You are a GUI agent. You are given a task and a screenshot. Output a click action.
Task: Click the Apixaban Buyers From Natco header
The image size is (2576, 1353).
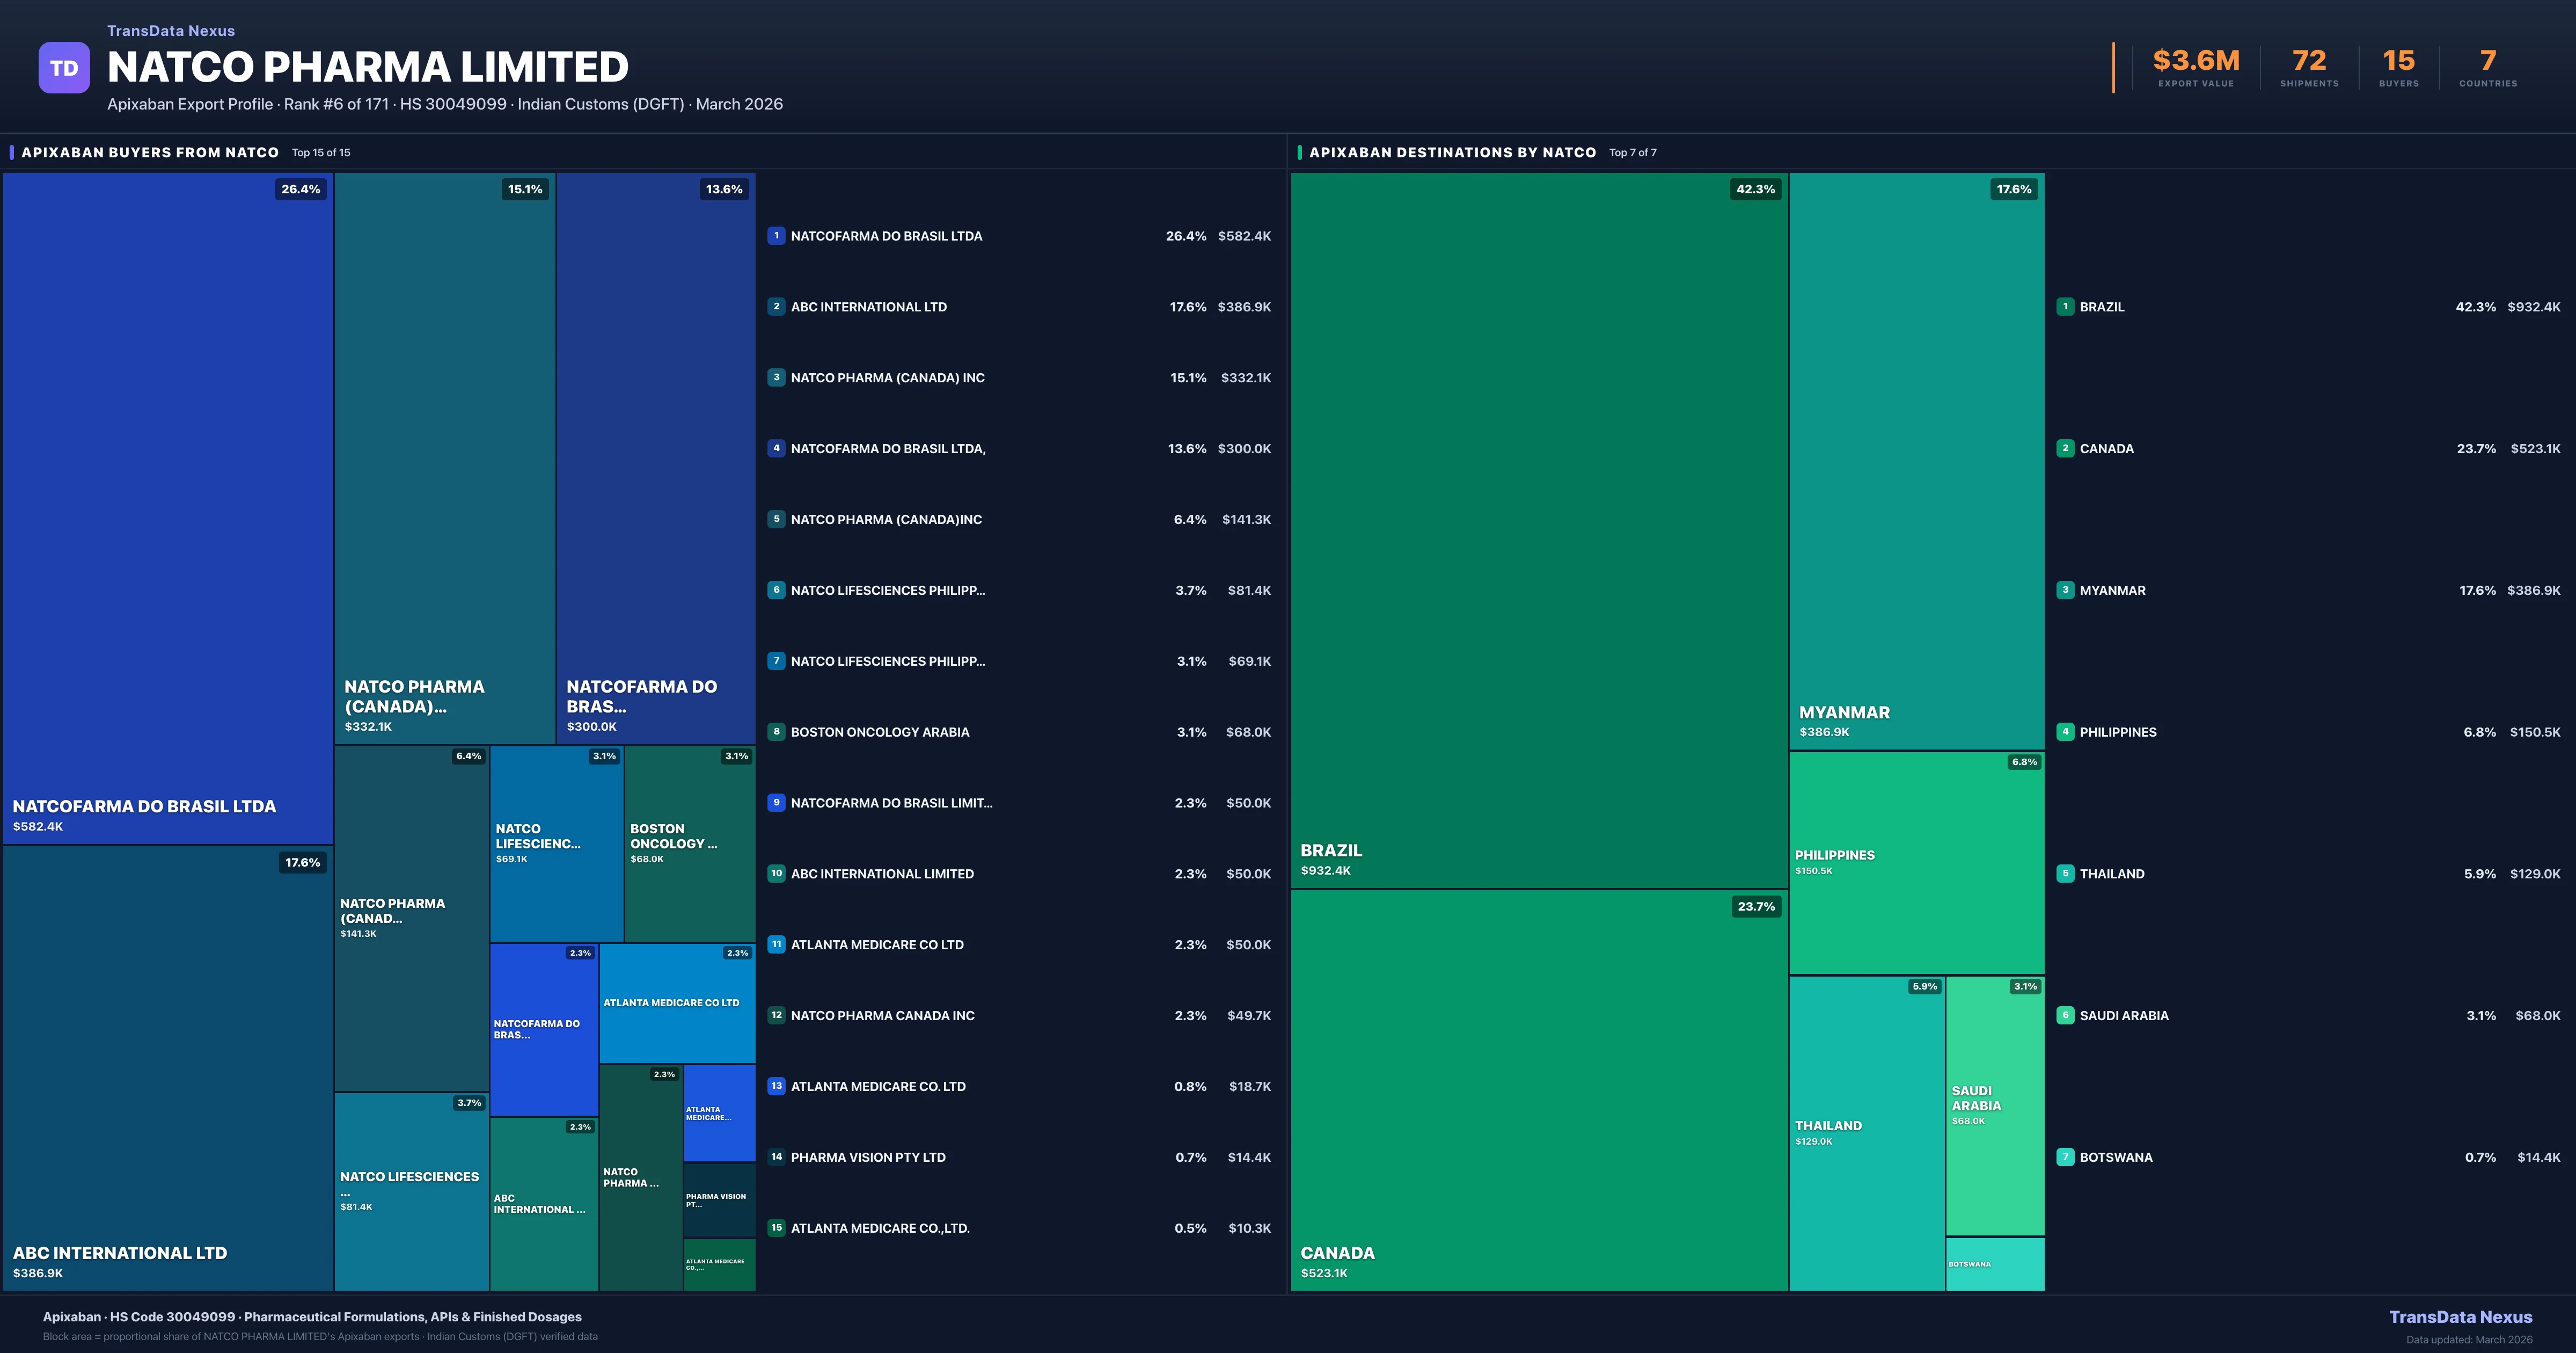pos(150,152)
